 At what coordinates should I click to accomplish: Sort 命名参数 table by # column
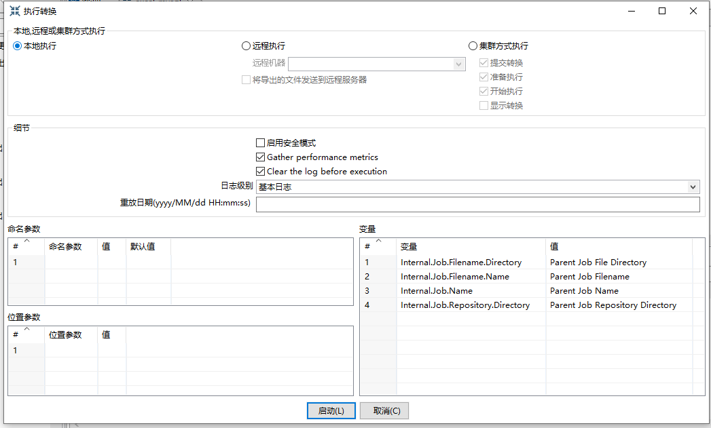(x=26, y=246)
